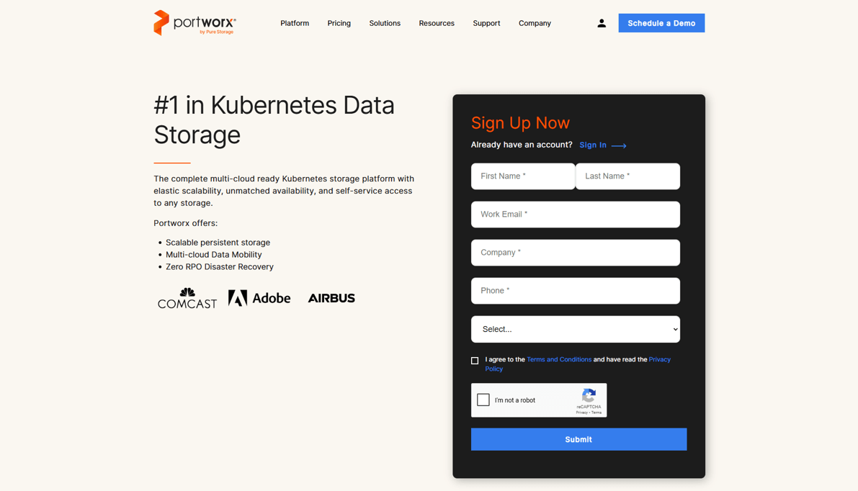Screen dimensions: 858x491
Task: Click the Portworx logo in header
Action: tap(195, 23)
